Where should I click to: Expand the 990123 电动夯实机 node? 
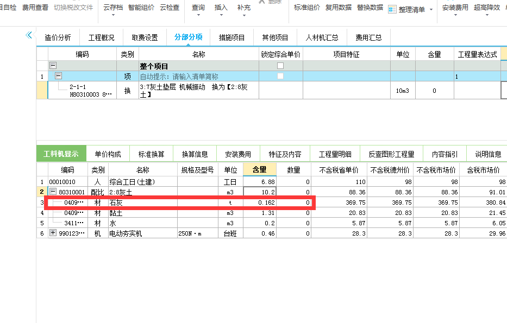point(53,232)
